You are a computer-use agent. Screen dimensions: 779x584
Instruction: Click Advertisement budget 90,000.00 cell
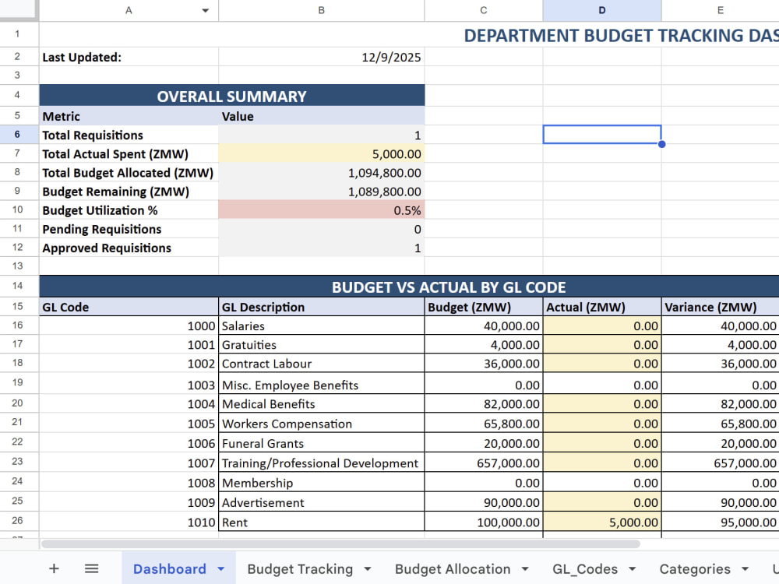point(484,502)
